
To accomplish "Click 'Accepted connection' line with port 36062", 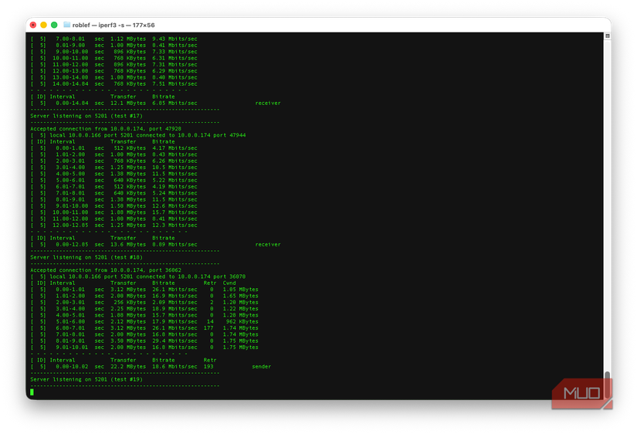I will click(x=106, y=270).
